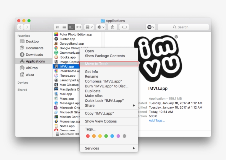The width and height of the screenshot is (226, 160).
Task: Click the Image Capture icon
Action: [x=56, y=62]
